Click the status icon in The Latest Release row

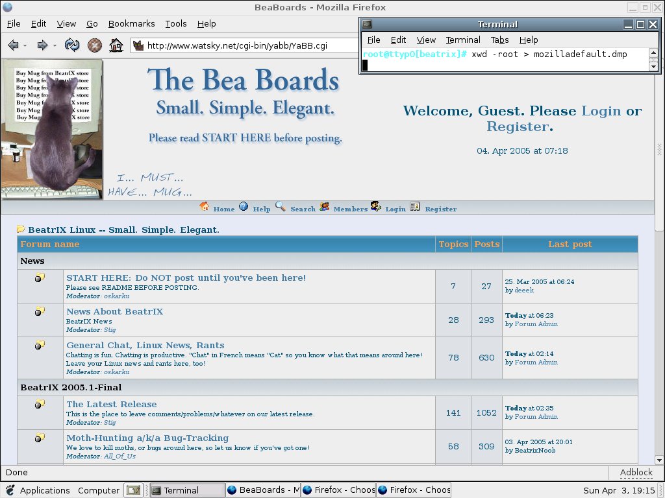[40, 404]
